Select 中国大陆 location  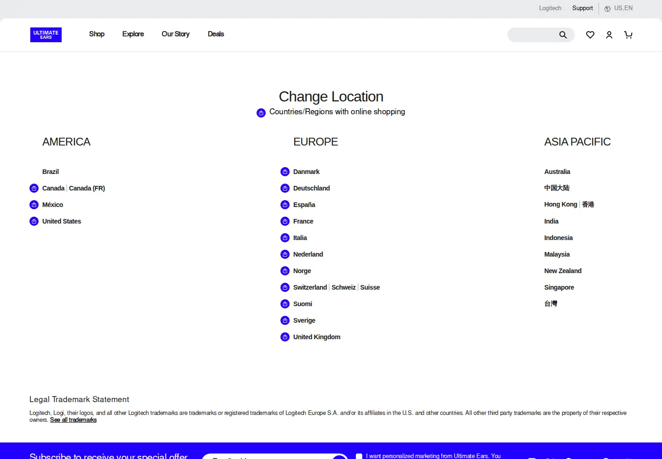[x=557, y=188]
